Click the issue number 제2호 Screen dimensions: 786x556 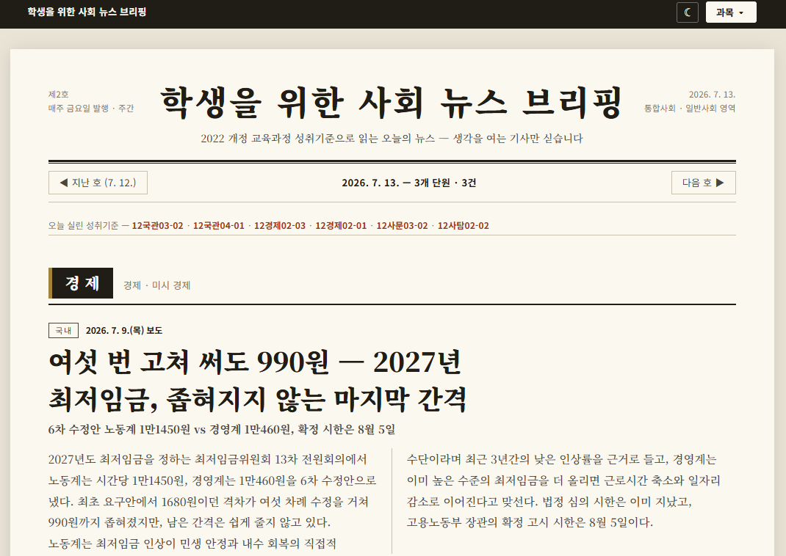coord(59,95)
